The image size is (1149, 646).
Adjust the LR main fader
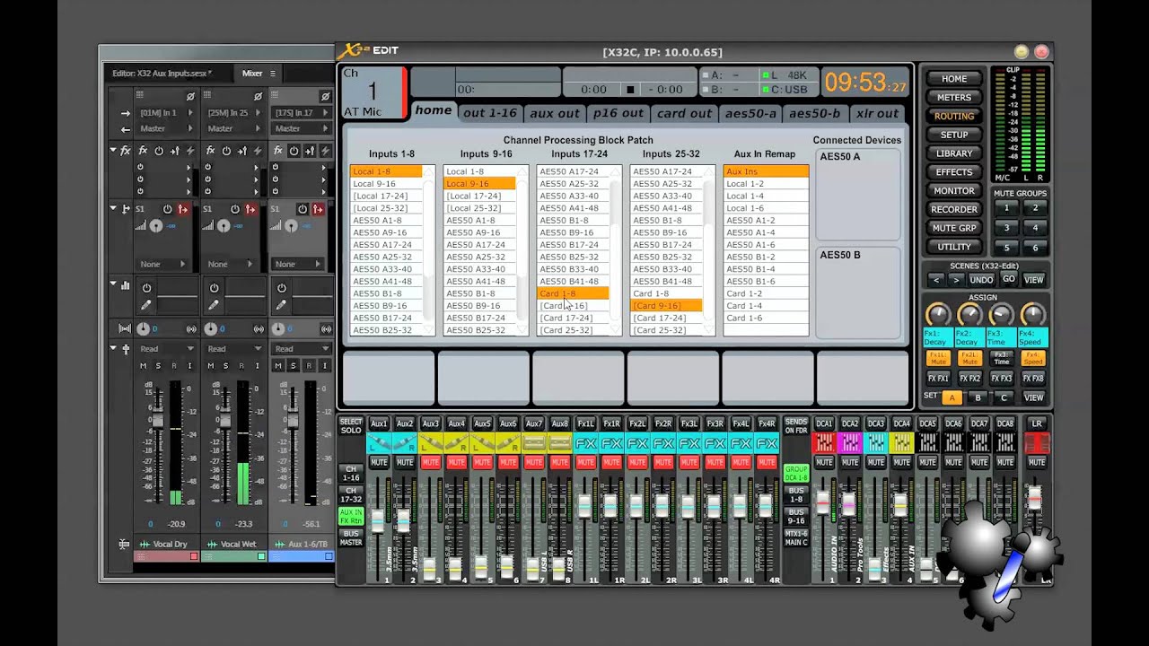1035,498
